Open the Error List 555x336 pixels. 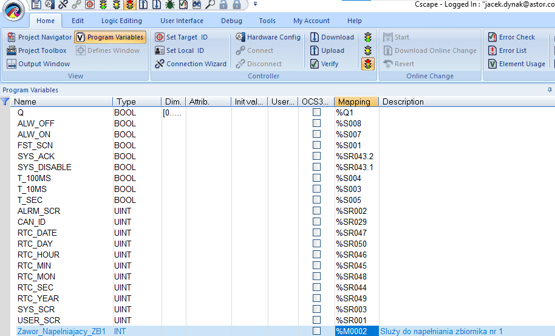tap(507, 50)
